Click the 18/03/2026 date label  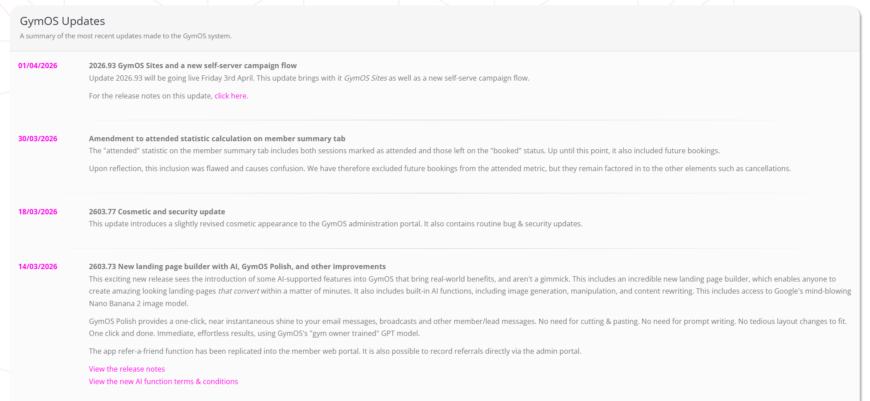tap(38, 212)
